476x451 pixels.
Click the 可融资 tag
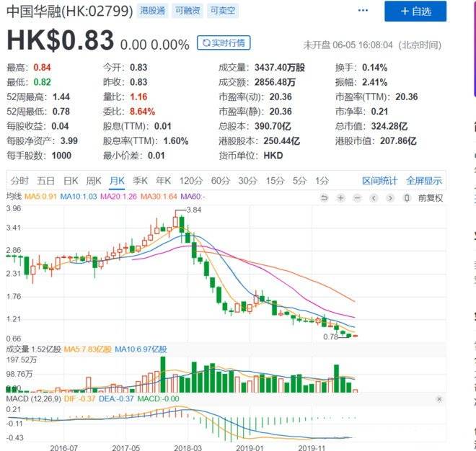(x=188, y=11)
